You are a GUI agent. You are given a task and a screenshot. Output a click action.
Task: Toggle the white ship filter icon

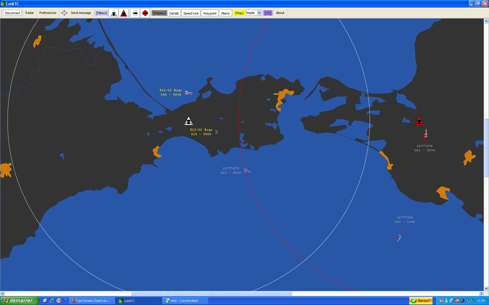(135, 13)
